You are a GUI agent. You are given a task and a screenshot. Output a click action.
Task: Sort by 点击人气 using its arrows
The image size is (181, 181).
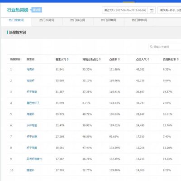(x=148, y=59)
